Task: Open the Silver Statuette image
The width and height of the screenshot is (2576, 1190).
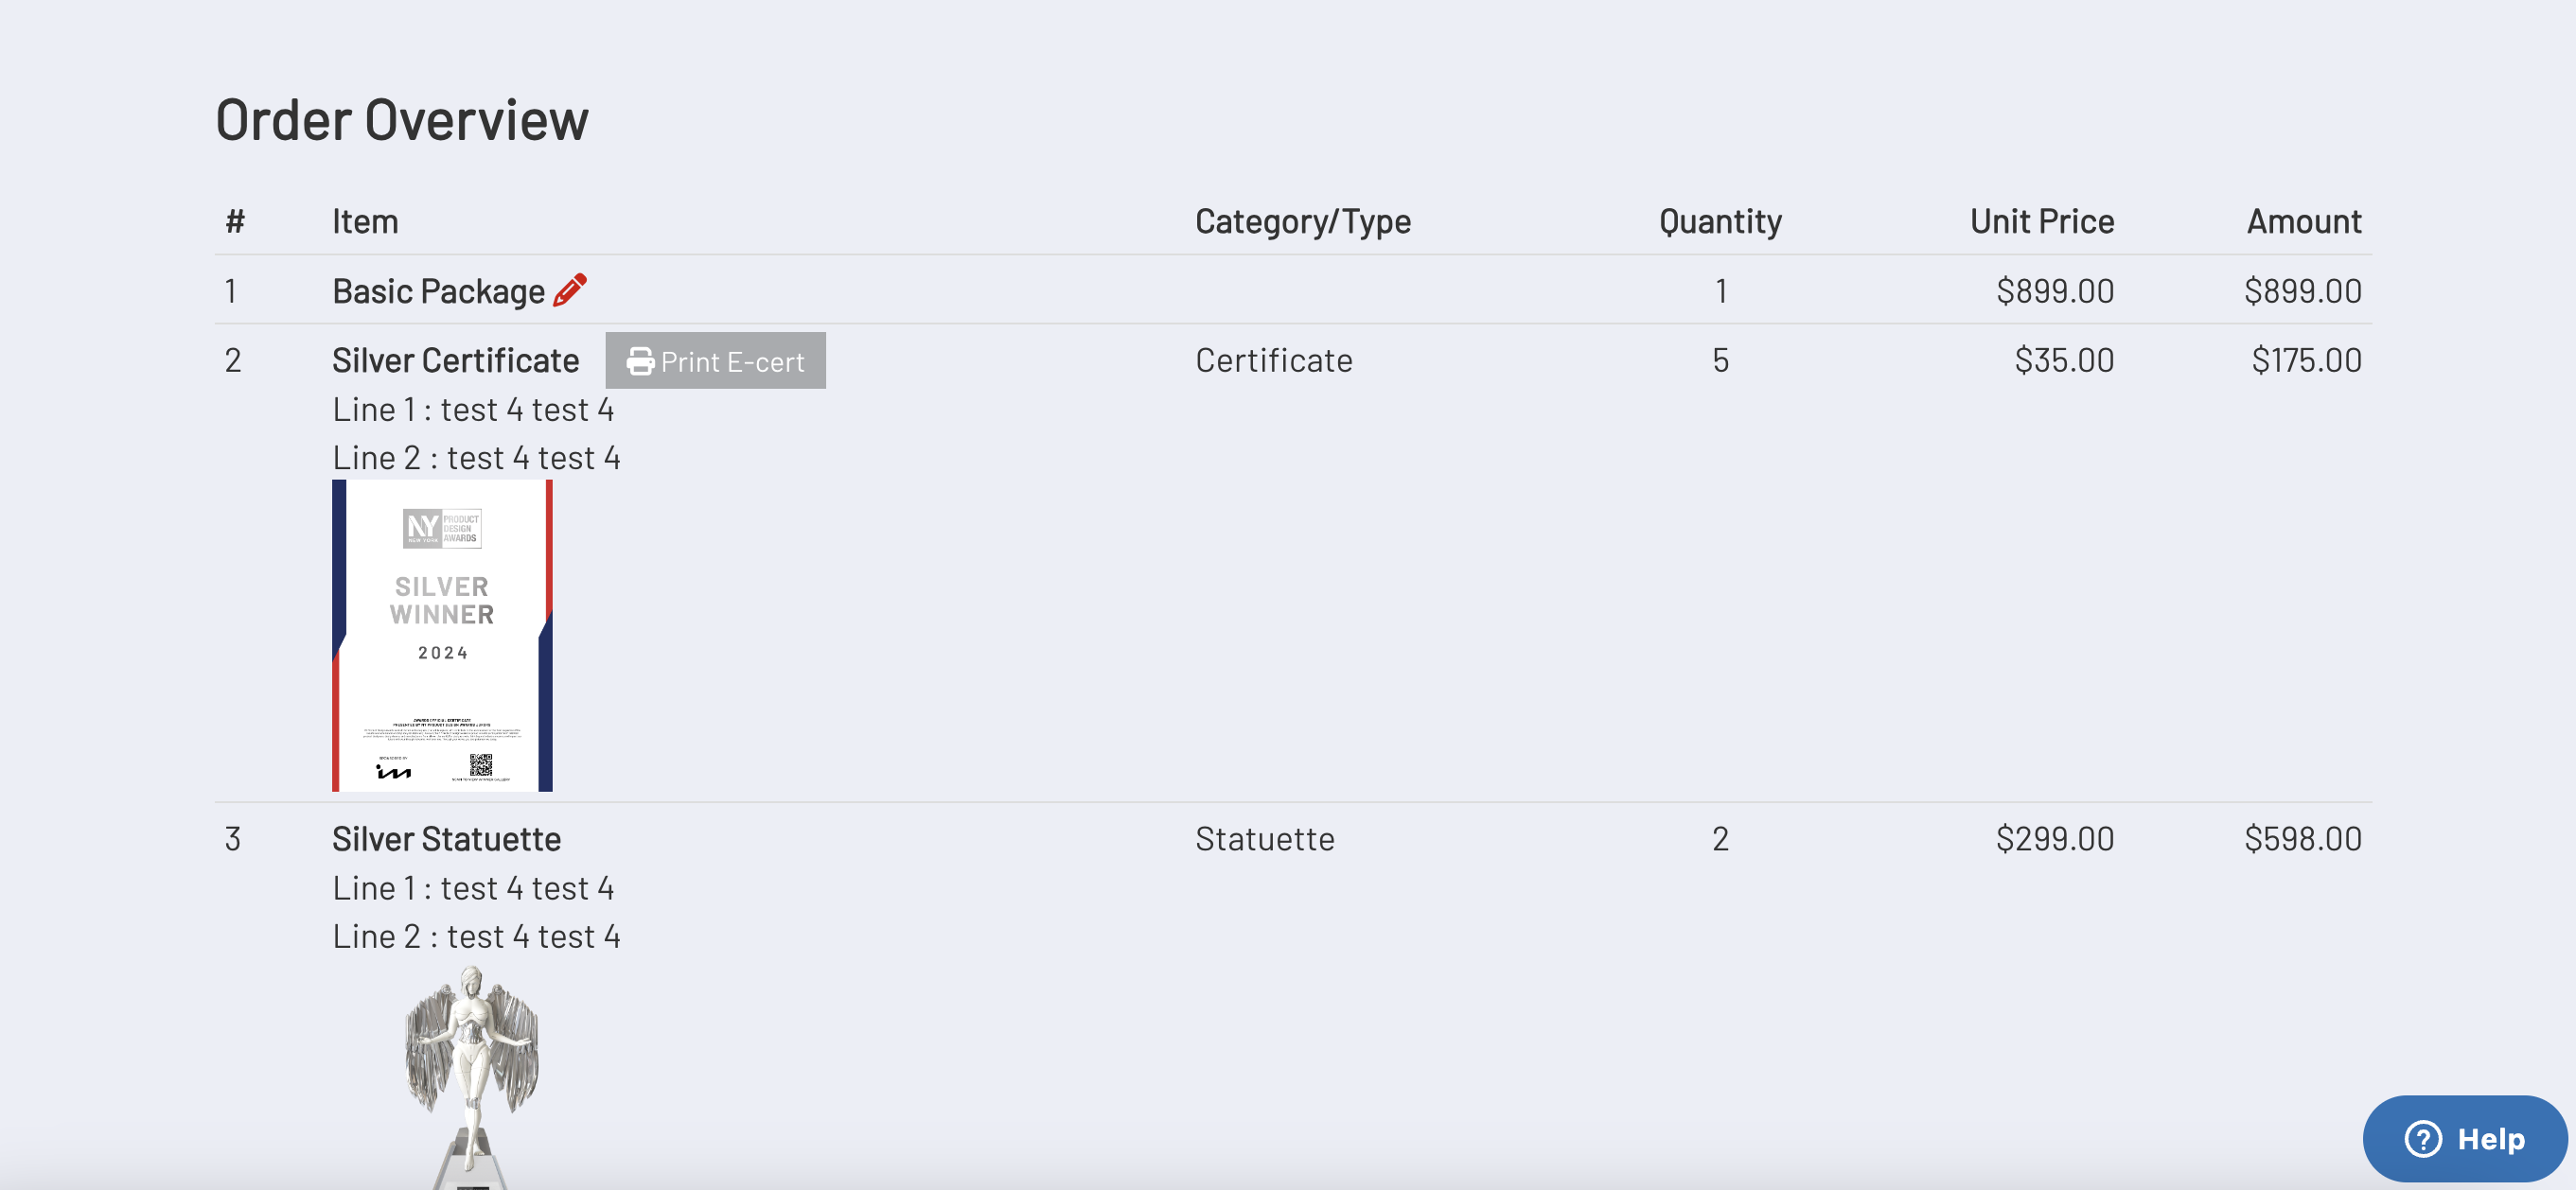Action: point(471,1077)
